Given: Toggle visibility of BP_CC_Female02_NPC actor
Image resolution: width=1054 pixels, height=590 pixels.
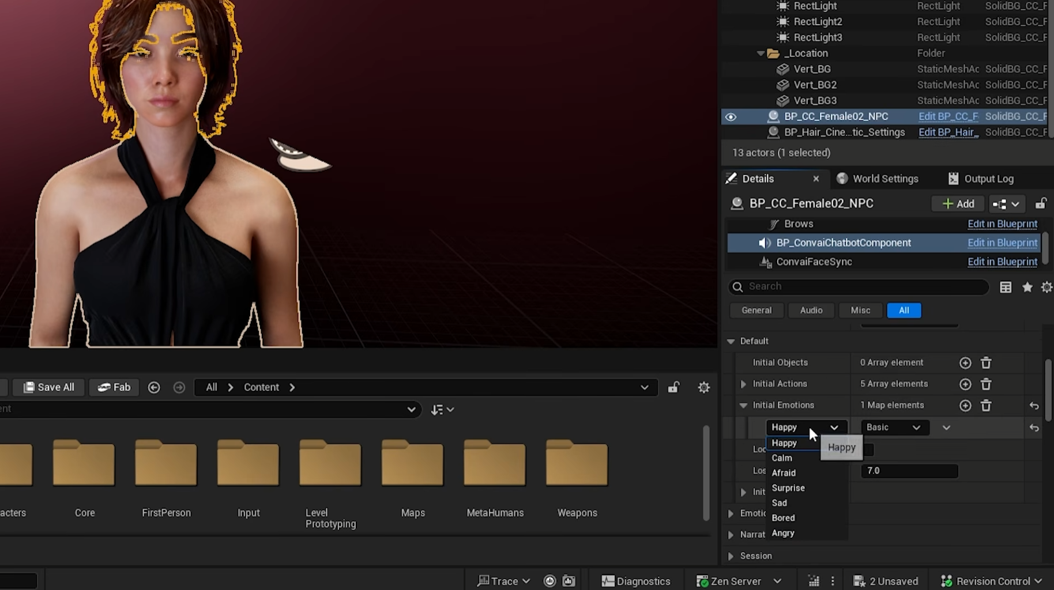Looking at the screenshot, I should point(731,117).
